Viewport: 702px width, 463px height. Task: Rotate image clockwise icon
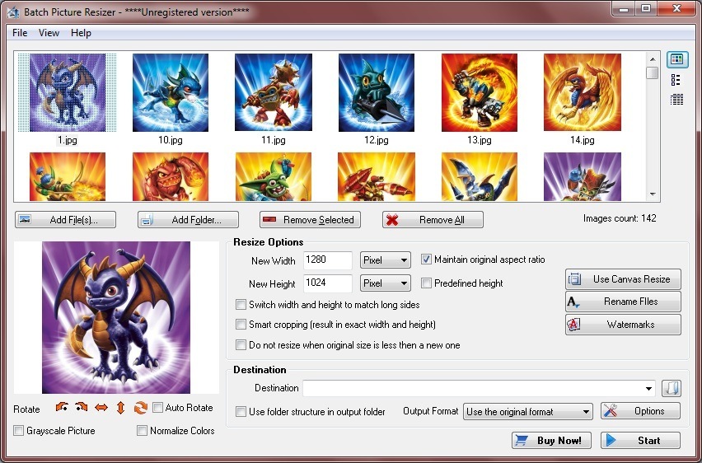click(x=81, y=408)
